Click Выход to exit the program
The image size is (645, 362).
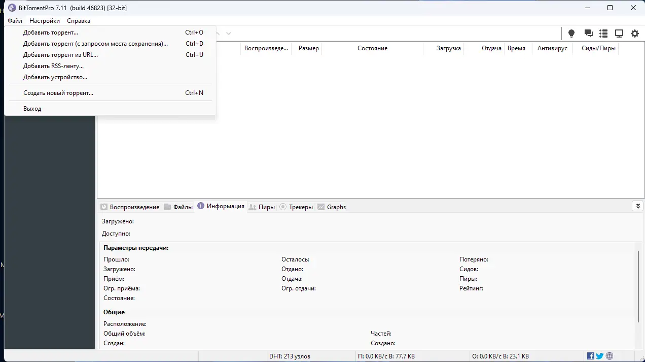click(x=110, y=109)
